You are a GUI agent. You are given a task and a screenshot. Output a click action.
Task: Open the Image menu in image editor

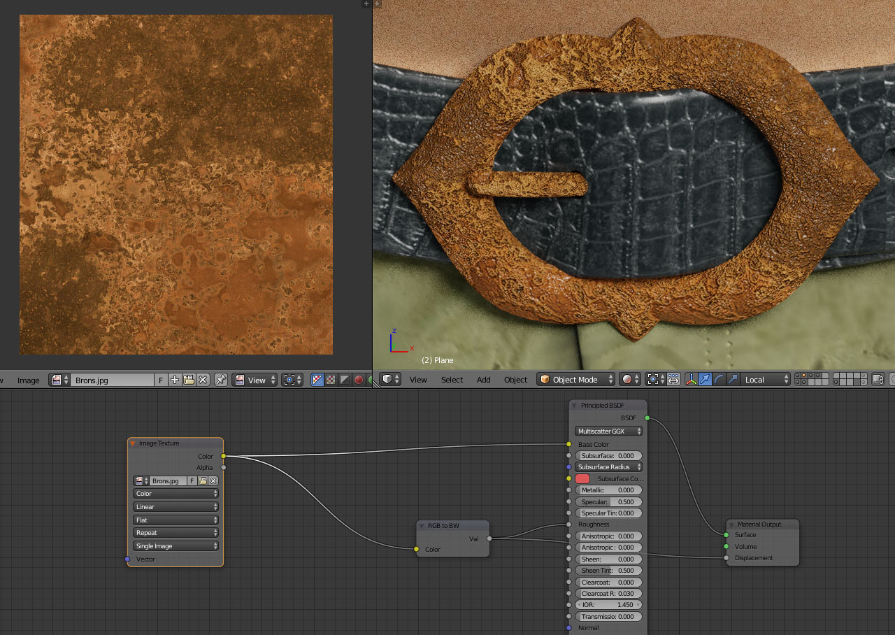28,380
